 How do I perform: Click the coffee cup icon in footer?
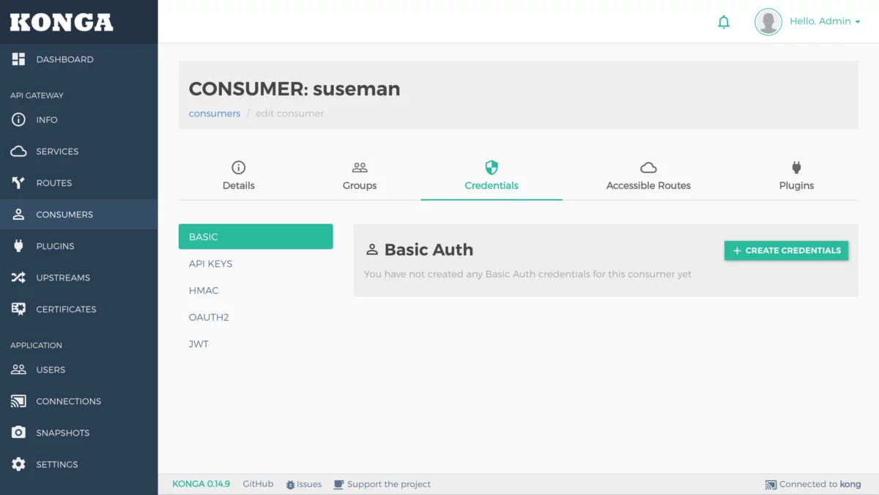click(338, 485)
